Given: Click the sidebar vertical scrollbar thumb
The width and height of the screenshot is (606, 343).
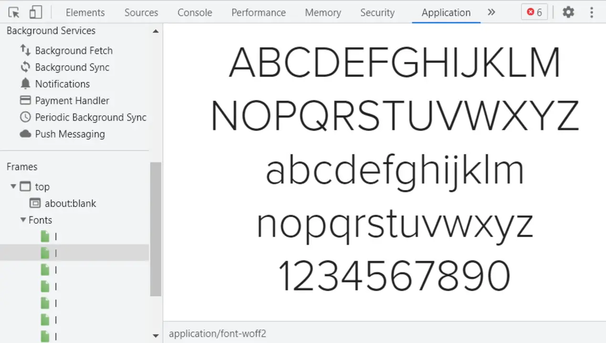Looking at the screenshot, I should pos(156,229).
